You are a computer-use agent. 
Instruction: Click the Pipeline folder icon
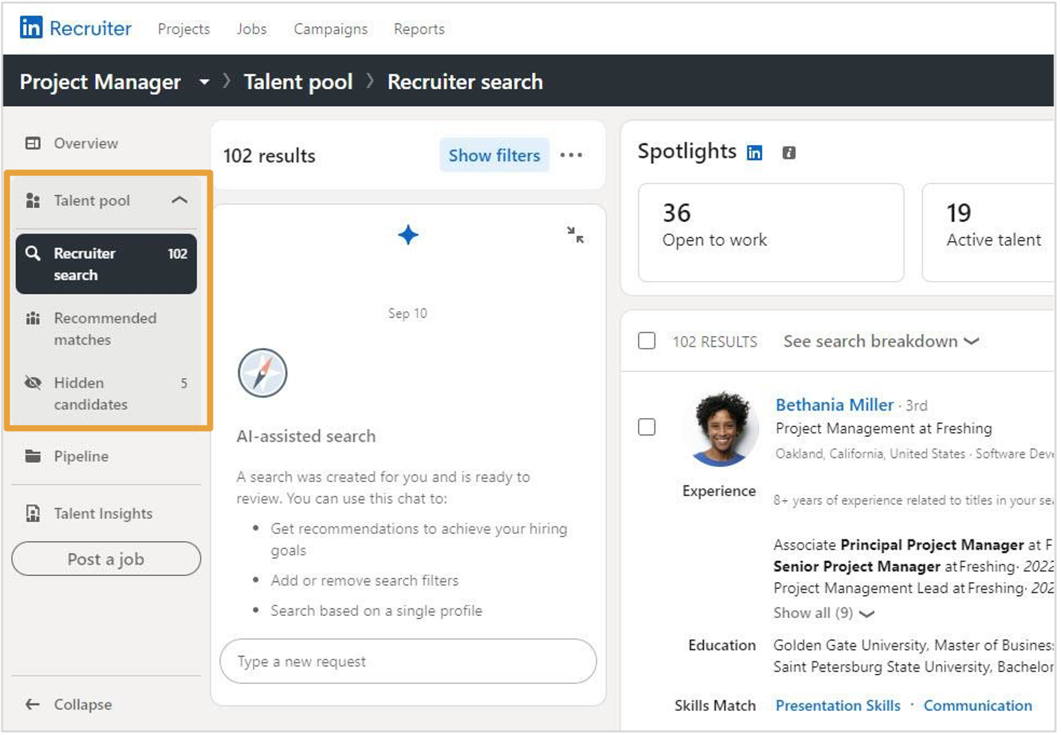click(32, 456)
